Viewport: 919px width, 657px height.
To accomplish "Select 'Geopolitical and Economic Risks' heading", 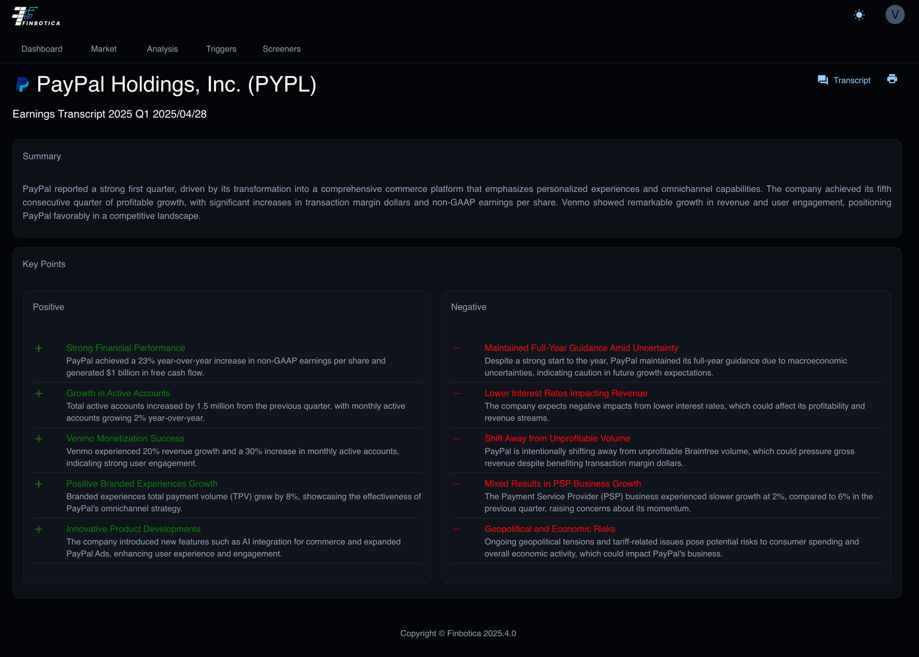I will coord(550,529).
